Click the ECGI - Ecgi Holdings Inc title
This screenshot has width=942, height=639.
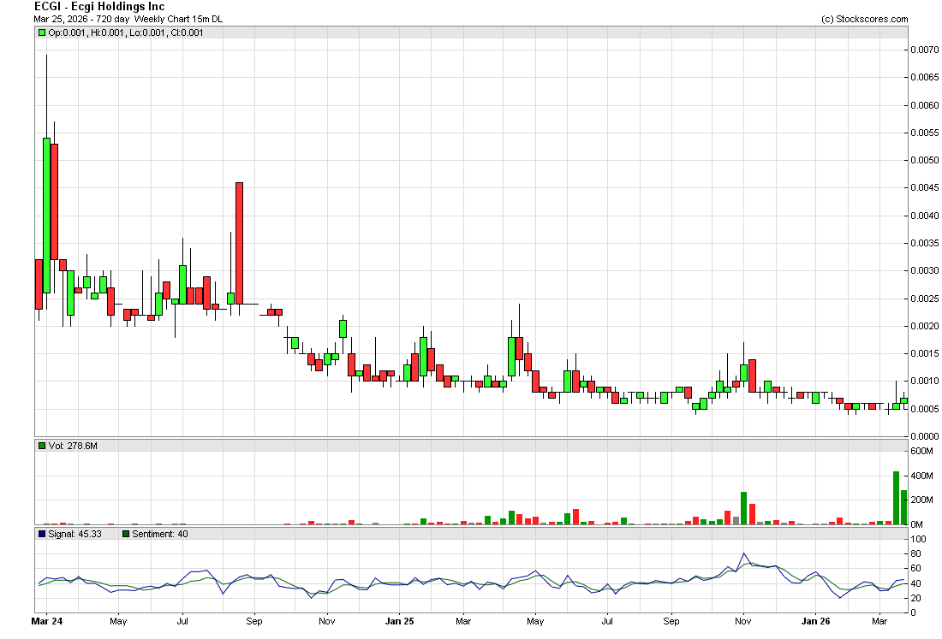99,7
